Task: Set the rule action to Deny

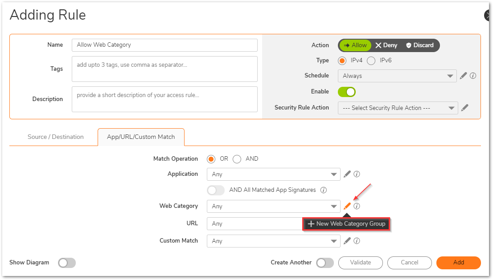Action: pos(386,45)
